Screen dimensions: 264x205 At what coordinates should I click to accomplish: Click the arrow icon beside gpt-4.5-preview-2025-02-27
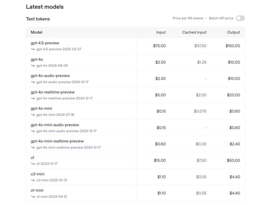coord(33,49)
